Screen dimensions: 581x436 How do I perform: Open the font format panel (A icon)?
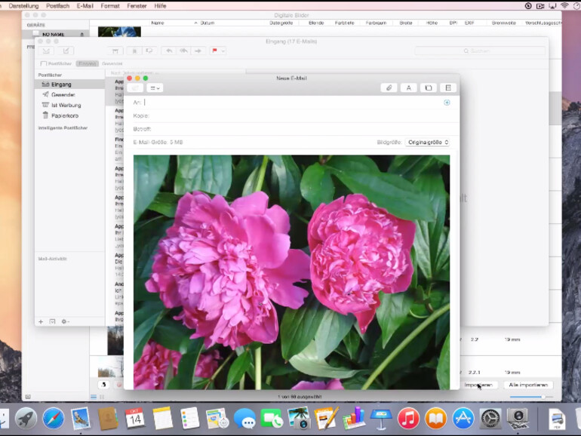[x=409, y=88]
